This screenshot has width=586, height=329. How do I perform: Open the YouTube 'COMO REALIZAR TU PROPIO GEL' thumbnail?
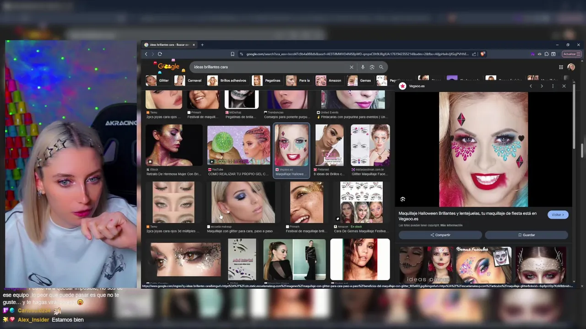pyautogui.click(x=239, y=145)
